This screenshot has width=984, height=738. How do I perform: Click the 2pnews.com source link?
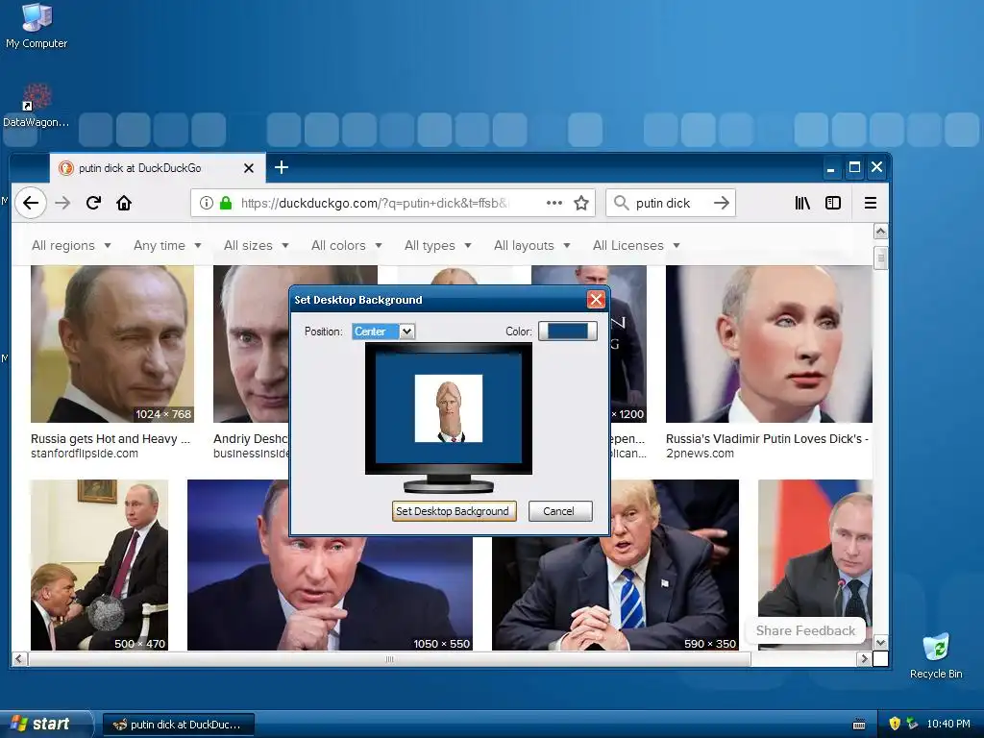(700, 454)
